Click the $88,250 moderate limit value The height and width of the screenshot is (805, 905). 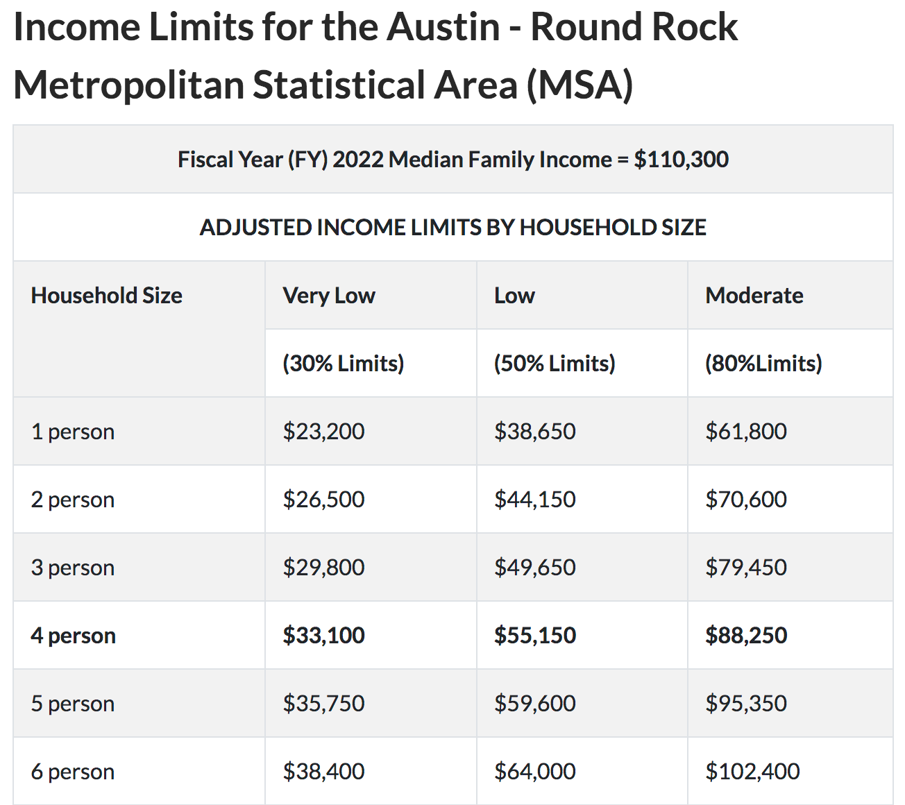pyautogui.click(x=746, y=635)
